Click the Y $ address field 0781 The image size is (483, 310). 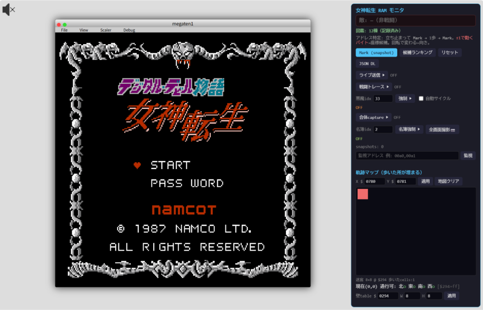[x=405, y=181]
